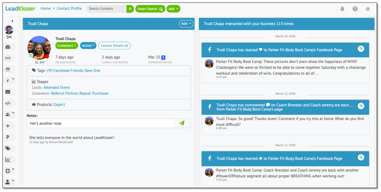The image size is (381, 192).
Task: Expand the sidebar with the chevron arrow
Action: [x=12, y=21]
